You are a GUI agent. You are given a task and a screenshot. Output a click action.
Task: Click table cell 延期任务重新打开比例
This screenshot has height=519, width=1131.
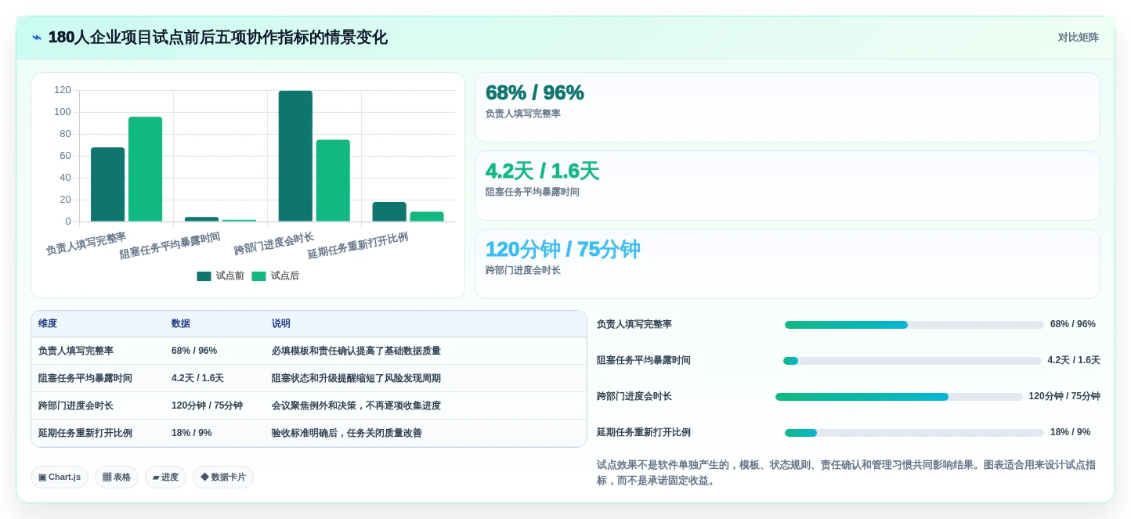85,433
